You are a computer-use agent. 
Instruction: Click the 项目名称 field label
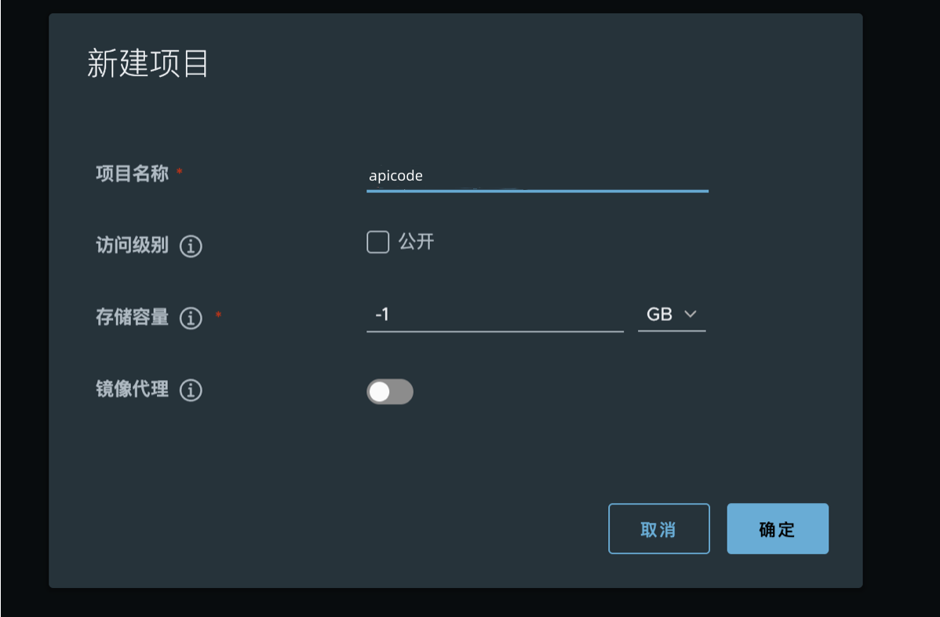(132, 173)
